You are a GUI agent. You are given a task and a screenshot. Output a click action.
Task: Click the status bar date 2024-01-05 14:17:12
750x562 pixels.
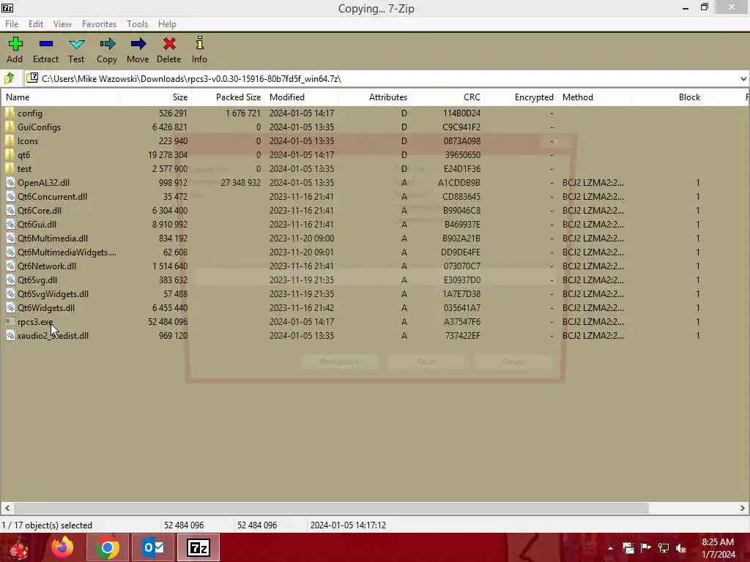point(348,525)
